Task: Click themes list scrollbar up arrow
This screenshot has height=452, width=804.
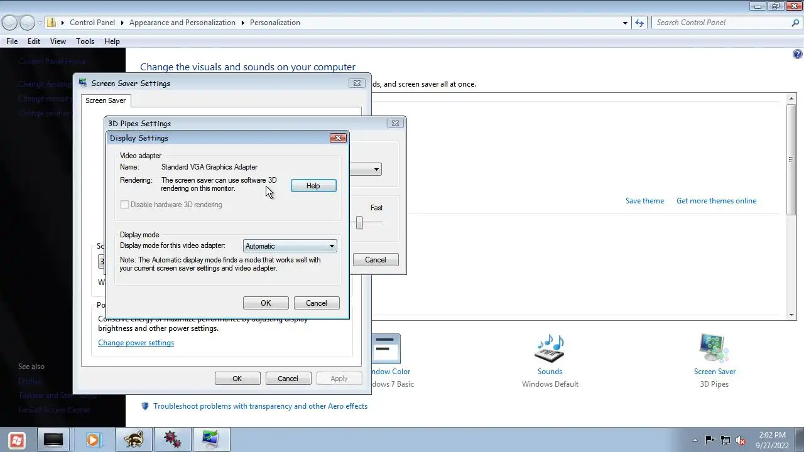Action: point(791,99)
